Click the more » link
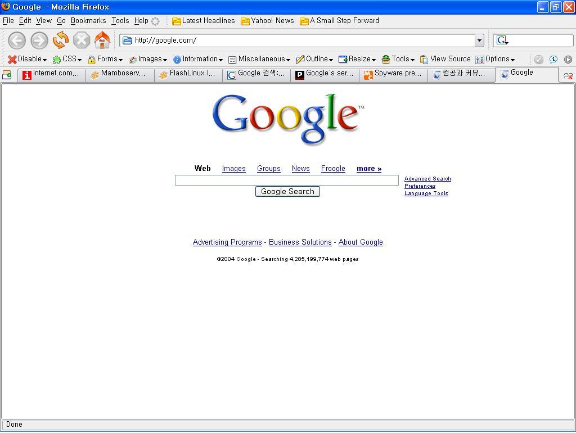Image resolution: width=576 pixels, height=433 pixels. pos(369,169)
